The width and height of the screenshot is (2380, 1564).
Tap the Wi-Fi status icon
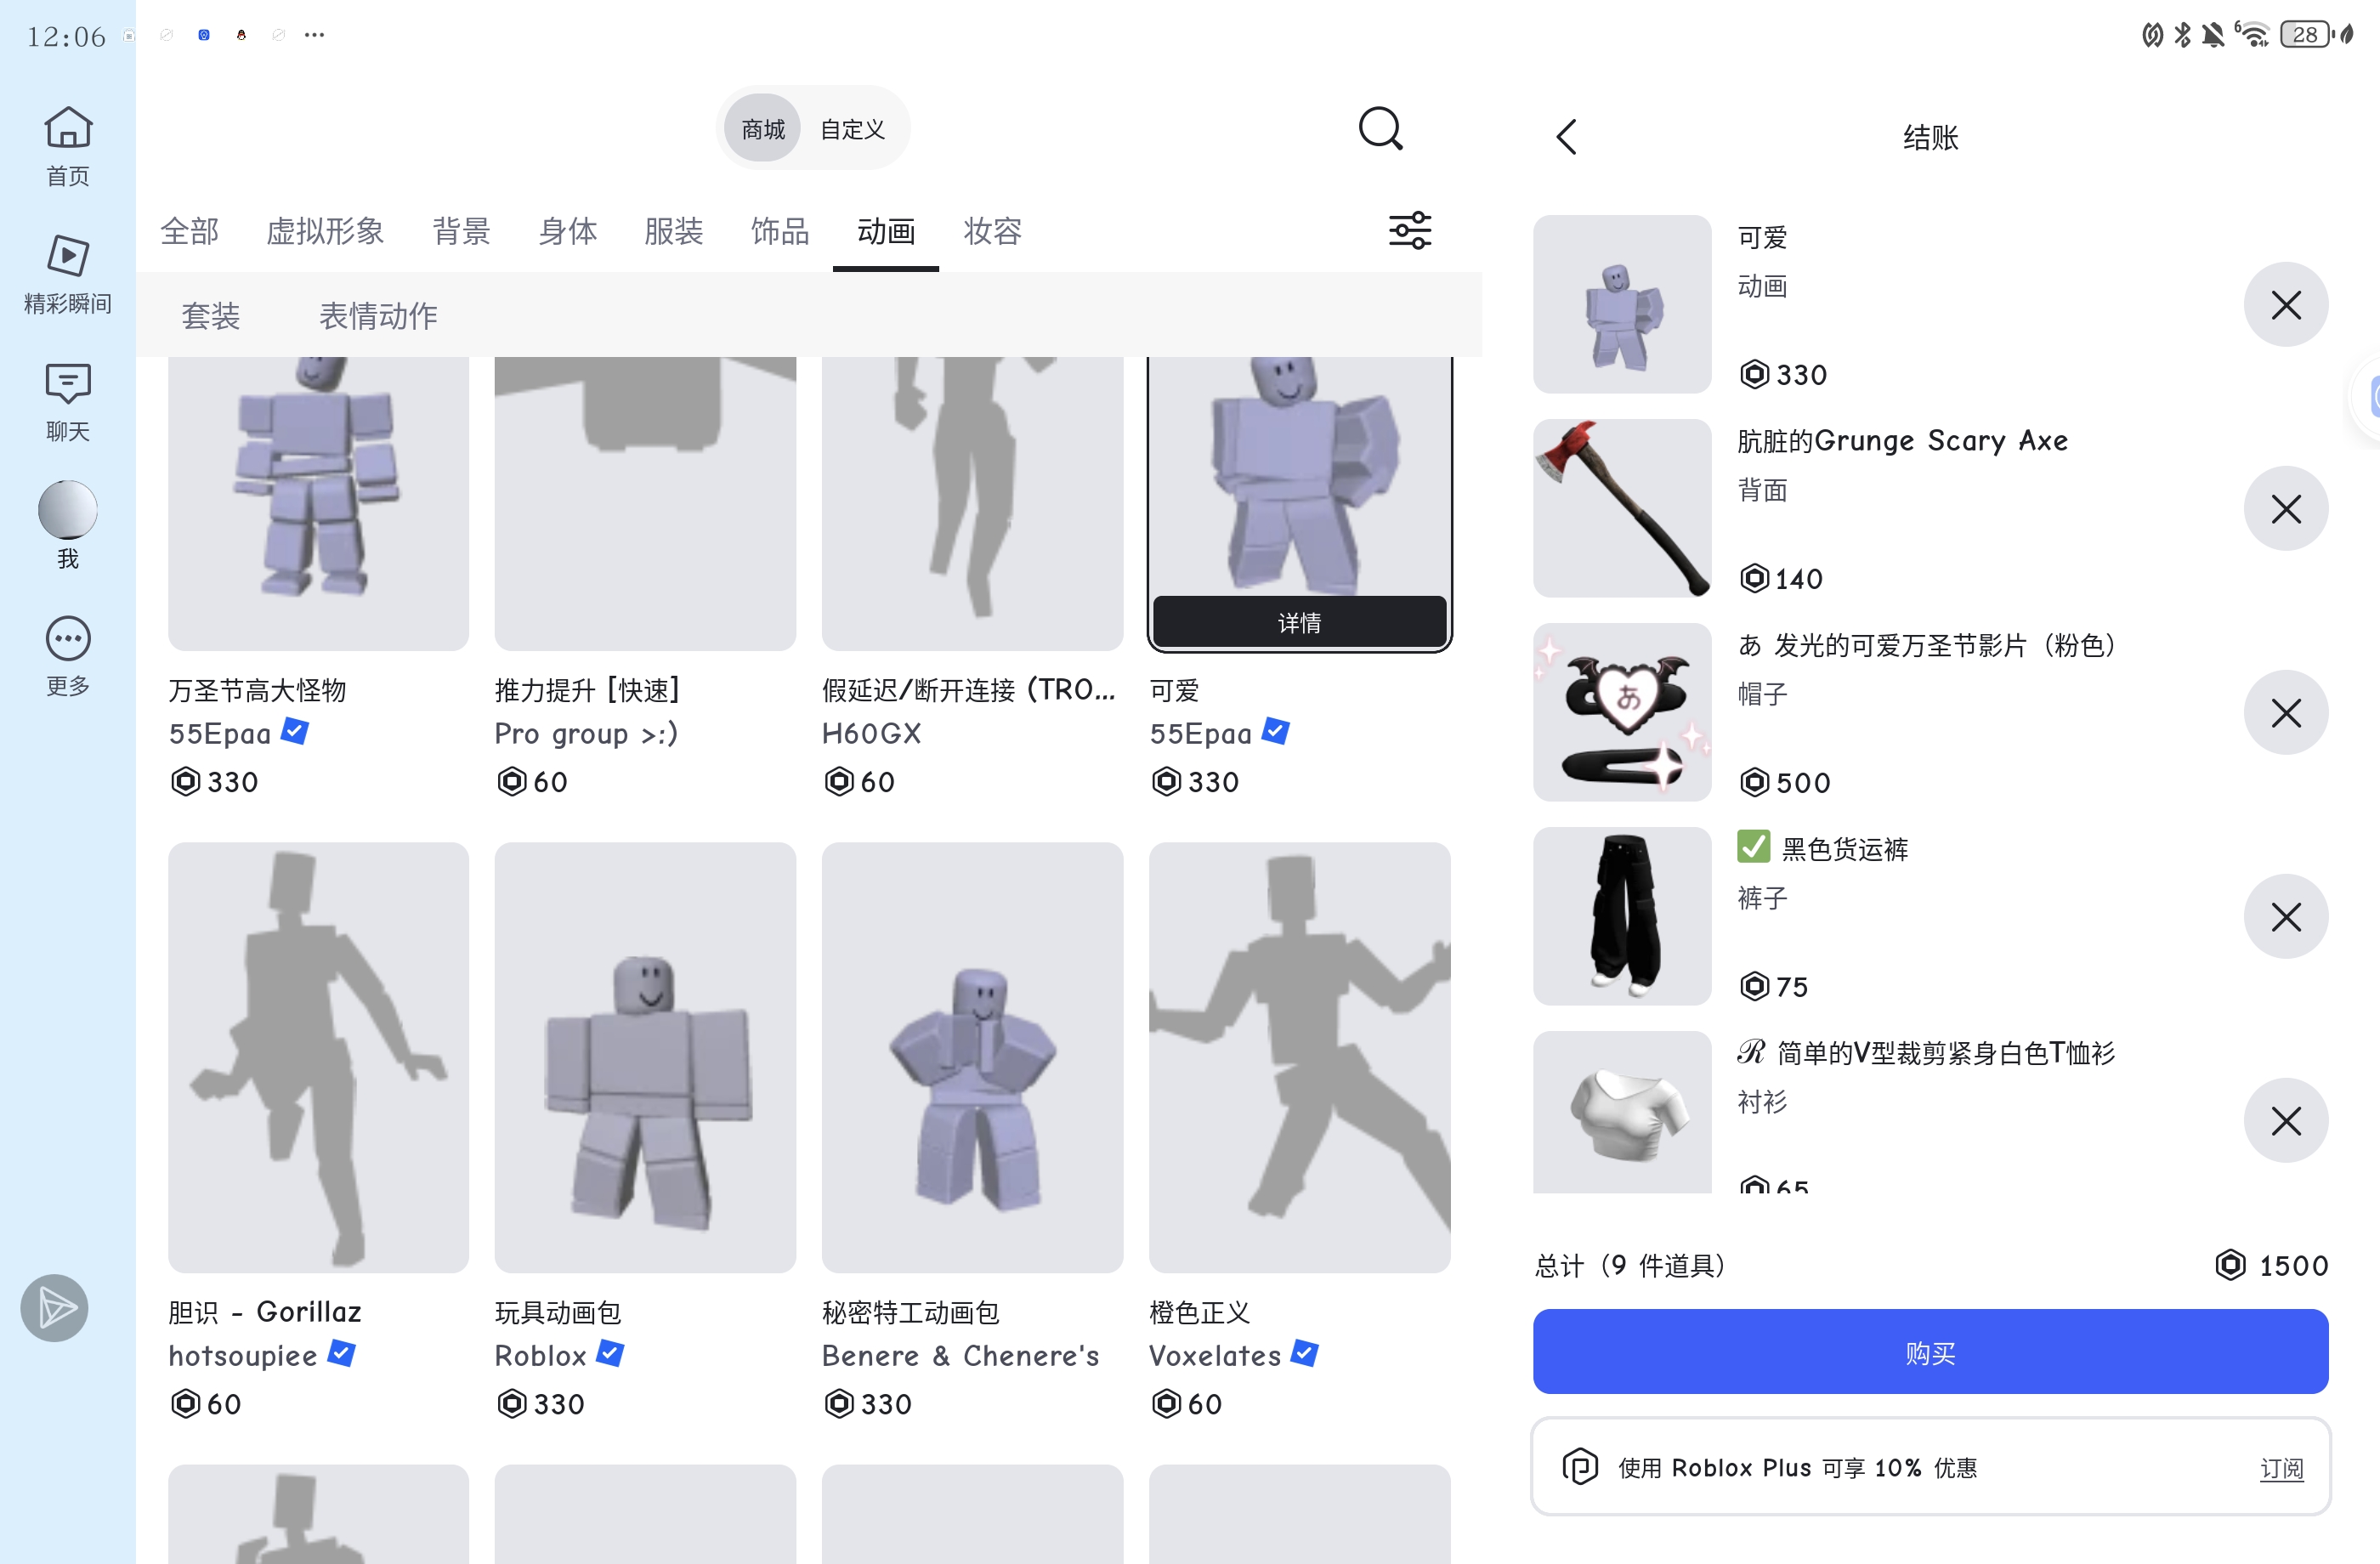click(2252, 34)
